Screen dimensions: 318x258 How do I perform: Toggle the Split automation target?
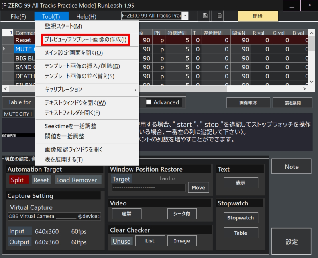tap(19, 180)
